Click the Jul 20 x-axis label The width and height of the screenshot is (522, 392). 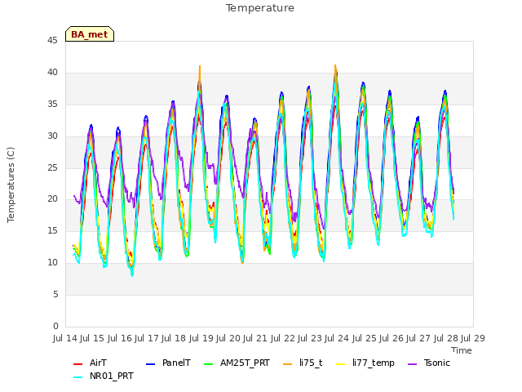coord(228,338)
